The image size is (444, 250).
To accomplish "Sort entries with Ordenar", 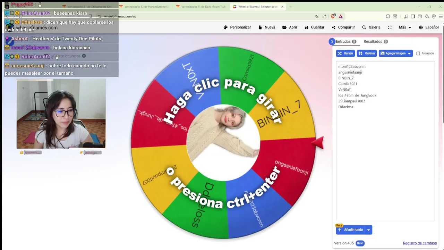I will tap(367, 53).
